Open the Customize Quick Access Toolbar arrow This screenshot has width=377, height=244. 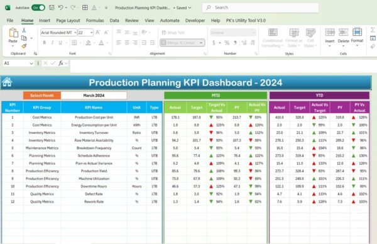point(106,8)
